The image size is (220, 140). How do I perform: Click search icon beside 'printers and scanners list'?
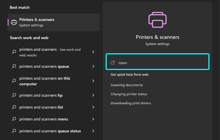click(x=14, y=107)
